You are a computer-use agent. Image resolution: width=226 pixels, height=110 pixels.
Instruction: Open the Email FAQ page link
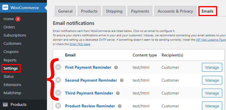click(x=80, y=44)
